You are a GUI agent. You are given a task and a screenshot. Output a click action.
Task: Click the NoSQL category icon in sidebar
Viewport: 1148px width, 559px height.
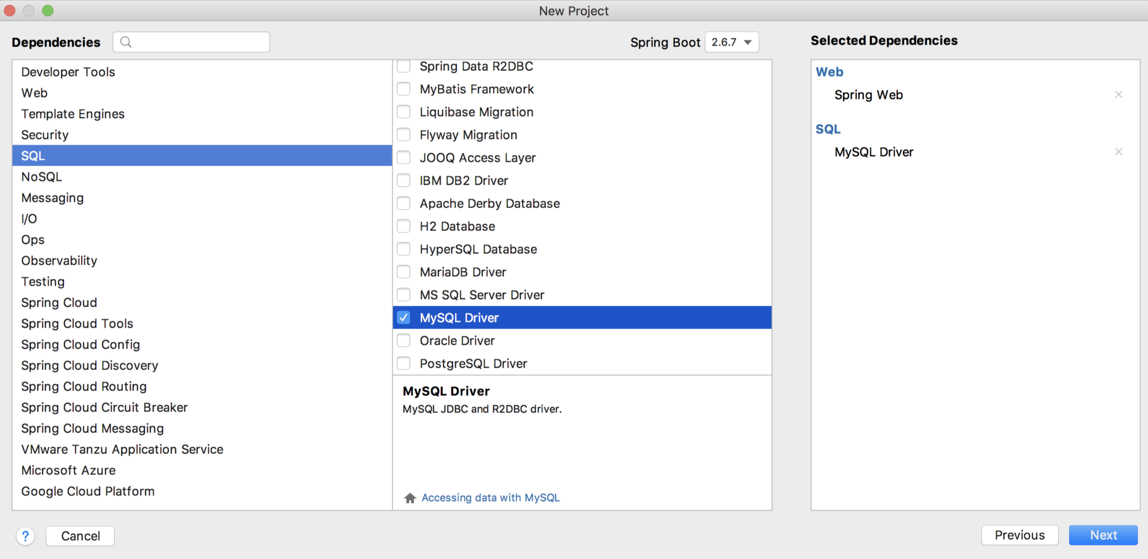click(x=41, y=176)
